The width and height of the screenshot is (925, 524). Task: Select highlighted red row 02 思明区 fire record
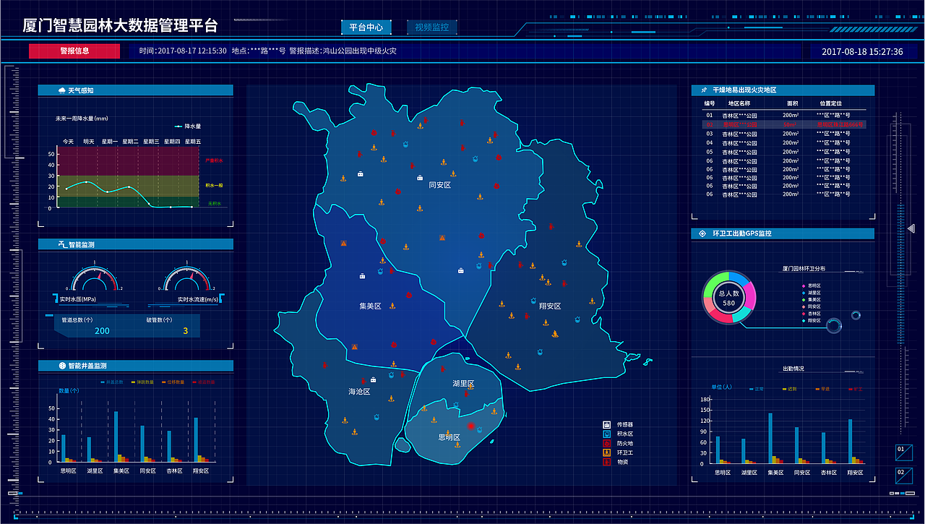click(783, 124)
